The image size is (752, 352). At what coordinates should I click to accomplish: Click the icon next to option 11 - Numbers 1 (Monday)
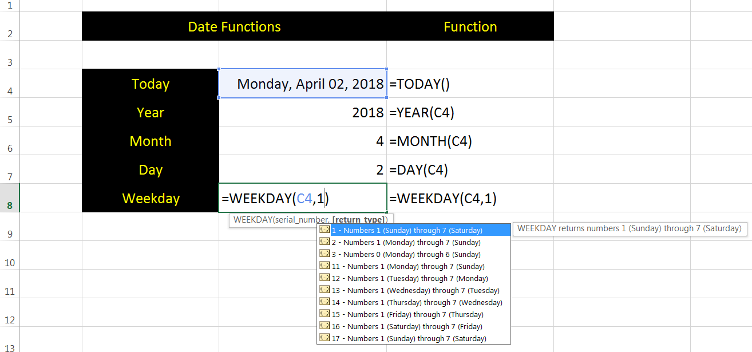[324, 266]
